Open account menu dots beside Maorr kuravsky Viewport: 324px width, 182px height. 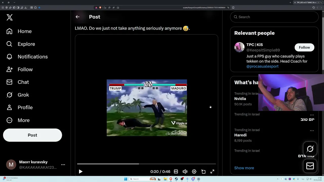click(63, 165)
